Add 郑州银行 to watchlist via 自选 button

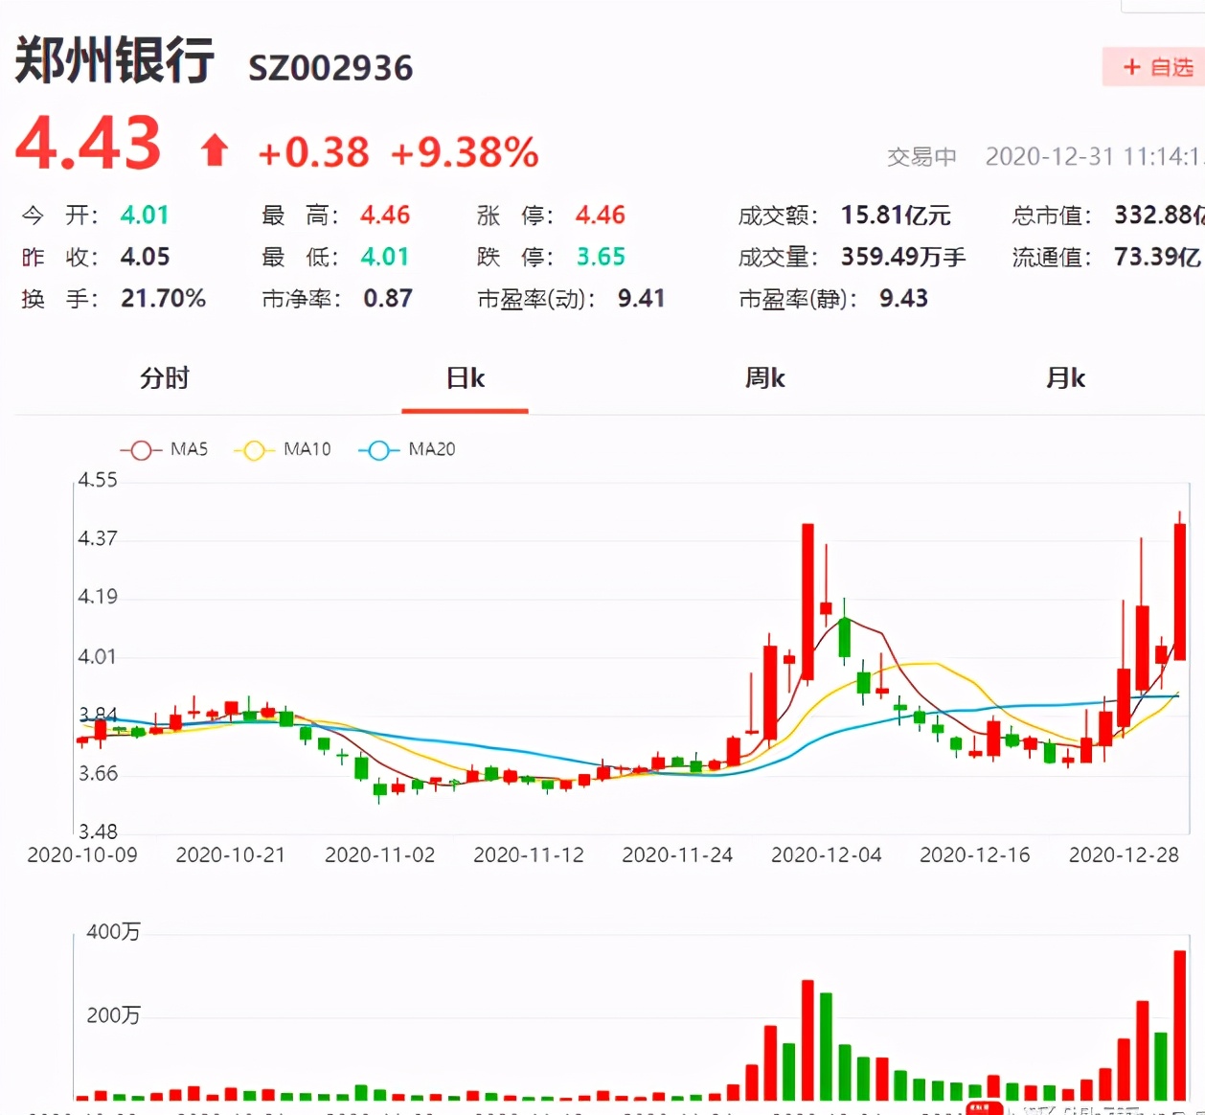[x=1158, y=68]
